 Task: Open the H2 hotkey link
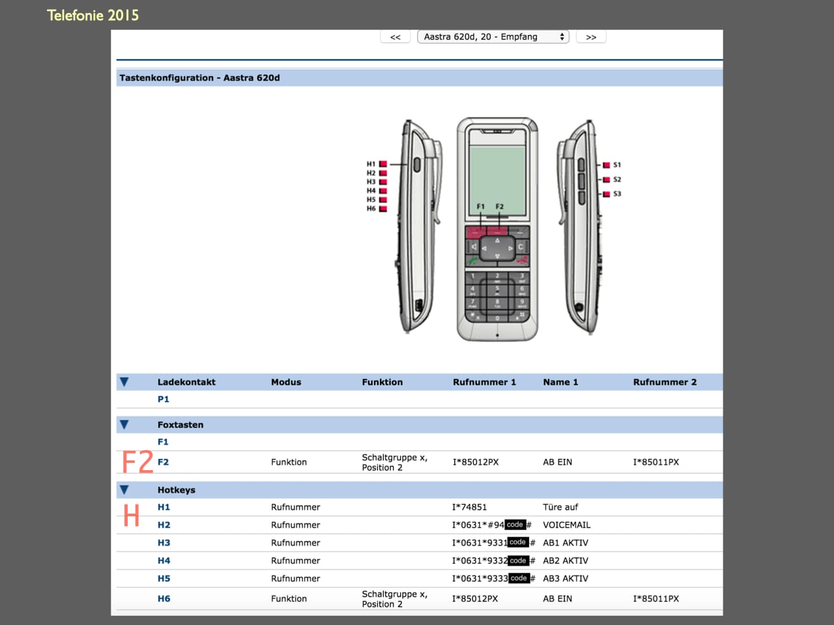164,525
